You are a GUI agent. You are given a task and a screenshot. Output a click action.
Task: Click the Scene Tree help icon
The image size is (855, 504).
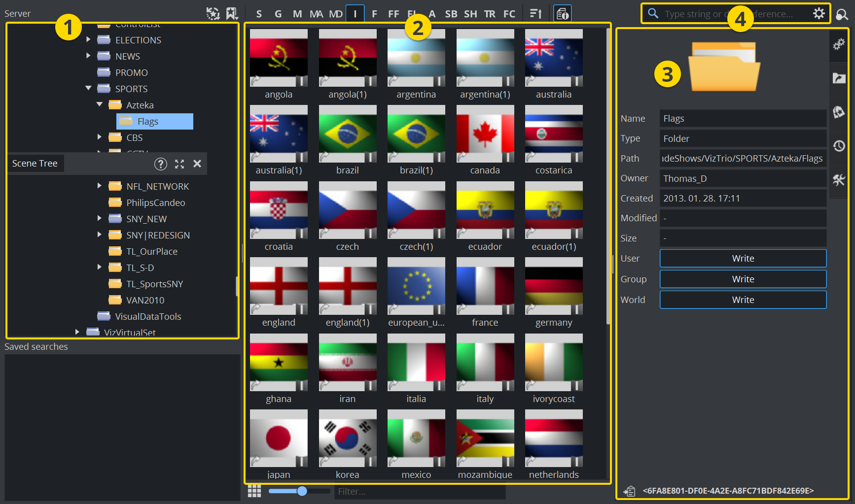(161, 164)
